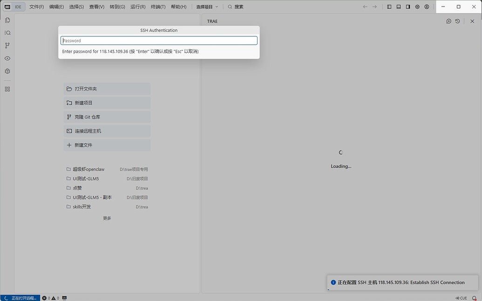Click the info icon in SSH notification
This screenshot has width=482, height=301.
pyautogui.click(x=333, y=282)
